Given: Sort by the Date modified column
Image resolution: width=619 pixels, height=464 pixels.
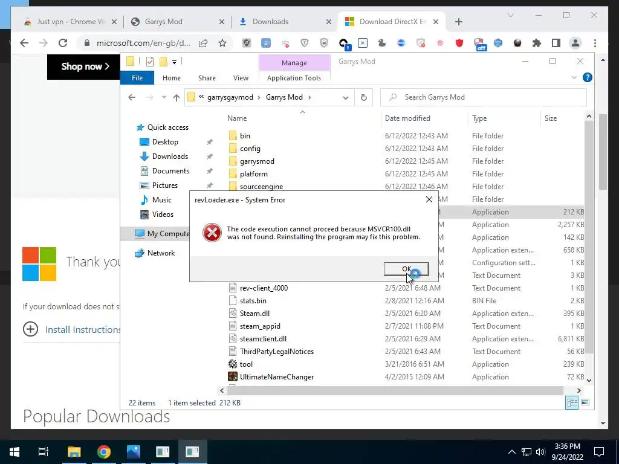Looking at the screenshot, I should 407,118.
